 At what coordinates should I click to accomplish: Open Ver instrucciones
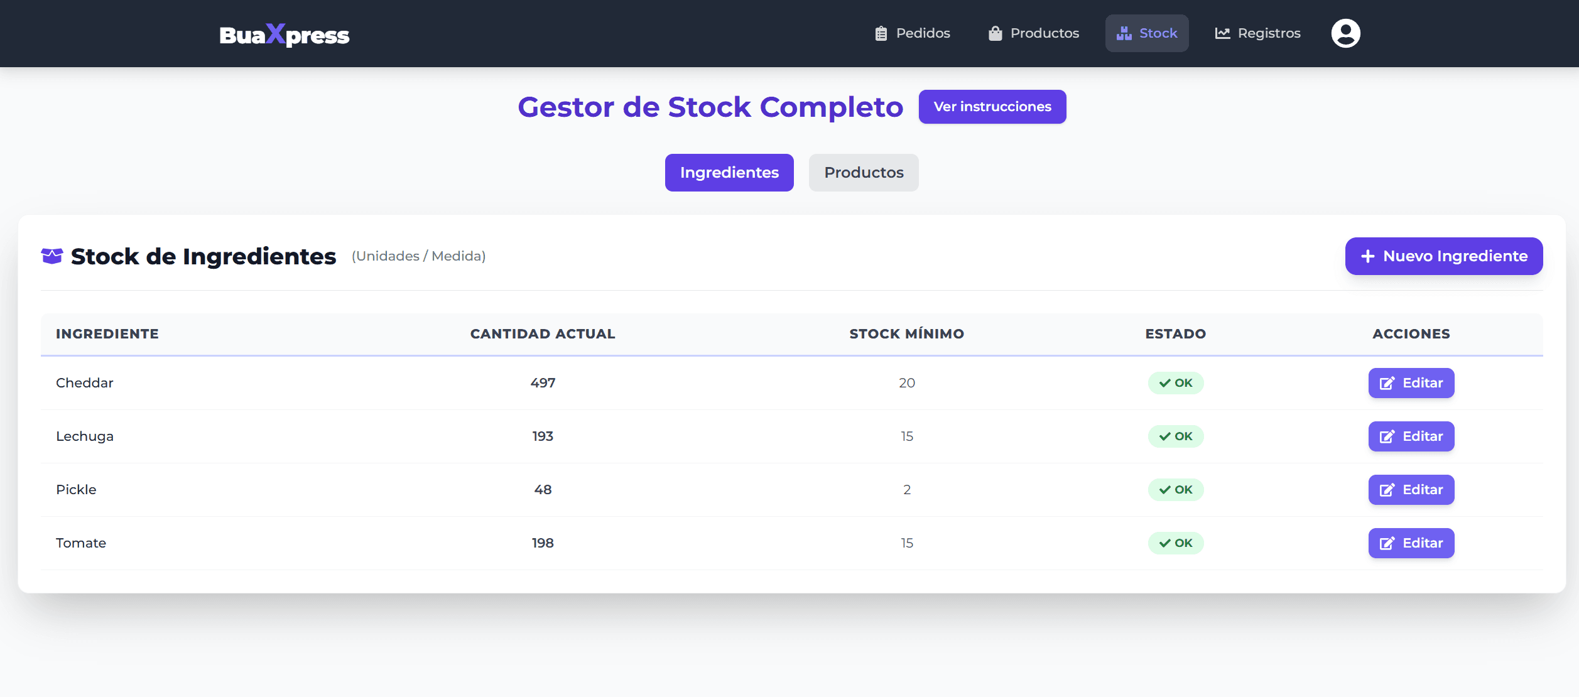(992, 107)
